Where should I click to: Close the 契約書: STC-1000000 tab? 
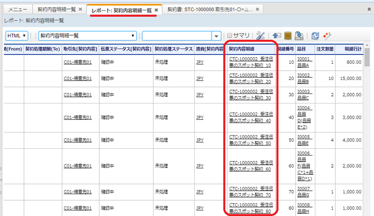coord(257,10)
